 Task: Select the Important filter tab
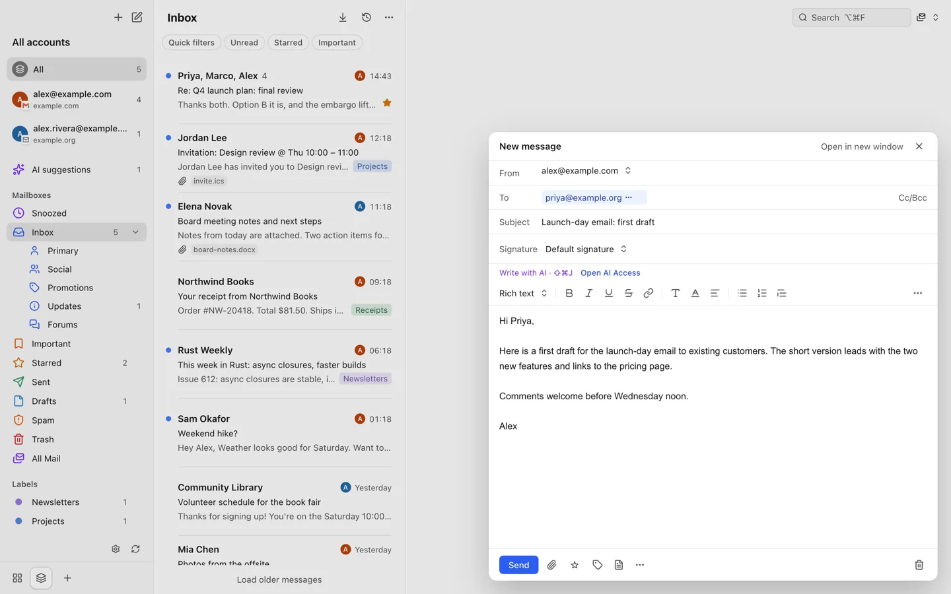tap(337, 42)
